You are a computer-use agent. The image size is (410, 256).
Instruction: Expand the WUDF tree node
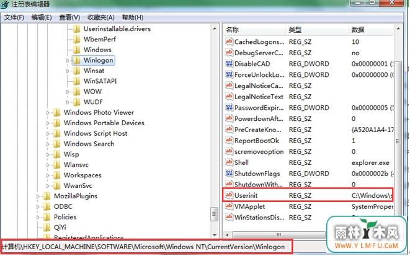point(68,102)
